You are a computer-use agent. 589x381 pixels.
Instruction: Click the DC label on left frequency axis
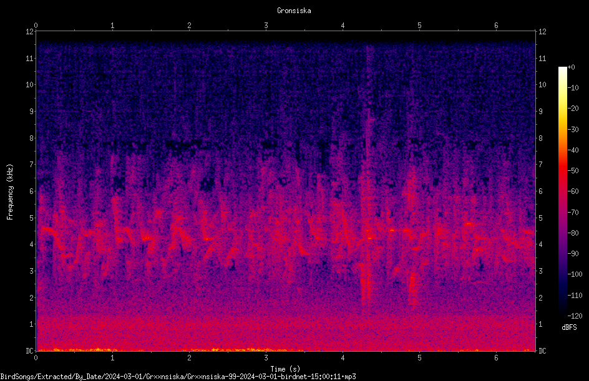pyautogui.click(x=30, y=351)
